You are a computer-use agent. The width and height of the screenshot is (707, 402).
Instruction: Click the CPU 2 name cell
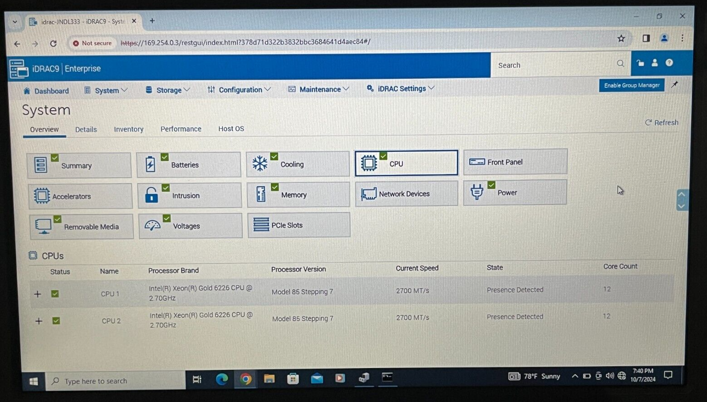(111, 321)
